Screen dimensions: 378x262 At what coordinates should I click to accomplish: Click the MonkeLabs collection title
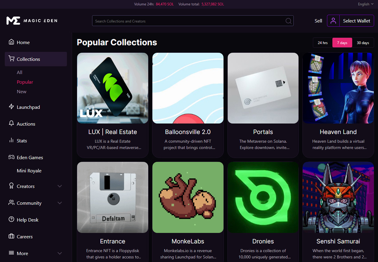pos(188,241)
